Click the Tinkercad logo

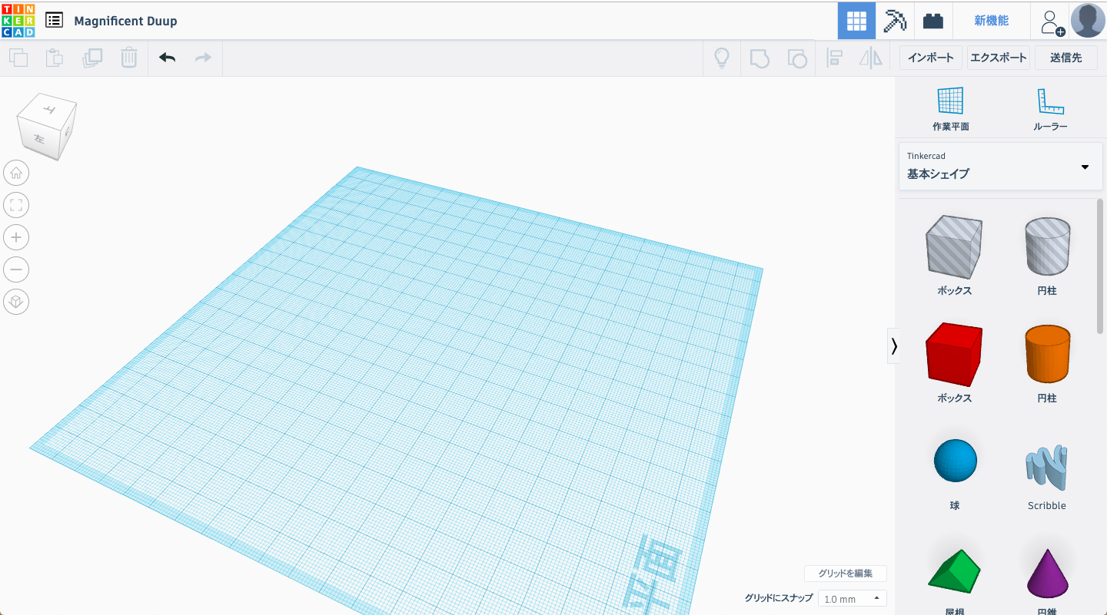pyautogui.click(x=18, y=20)
